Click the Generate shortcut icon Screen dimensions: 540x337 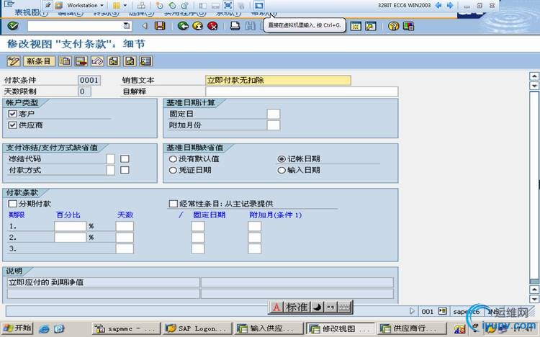tap(371, 26)
